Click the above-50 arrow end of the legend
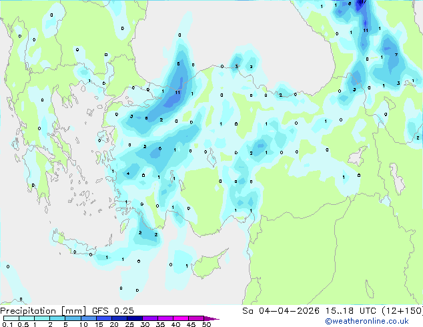423x327 pixels. point(211,318)
